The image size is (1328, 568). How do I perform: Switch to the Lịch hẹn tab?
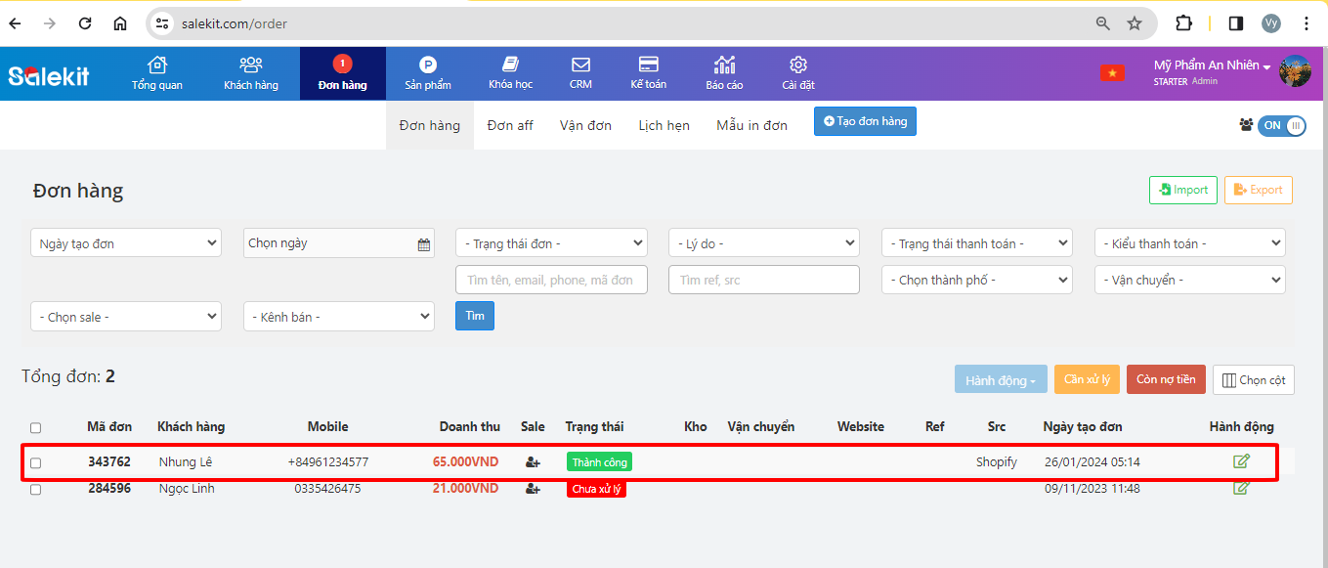pos(664,125)
